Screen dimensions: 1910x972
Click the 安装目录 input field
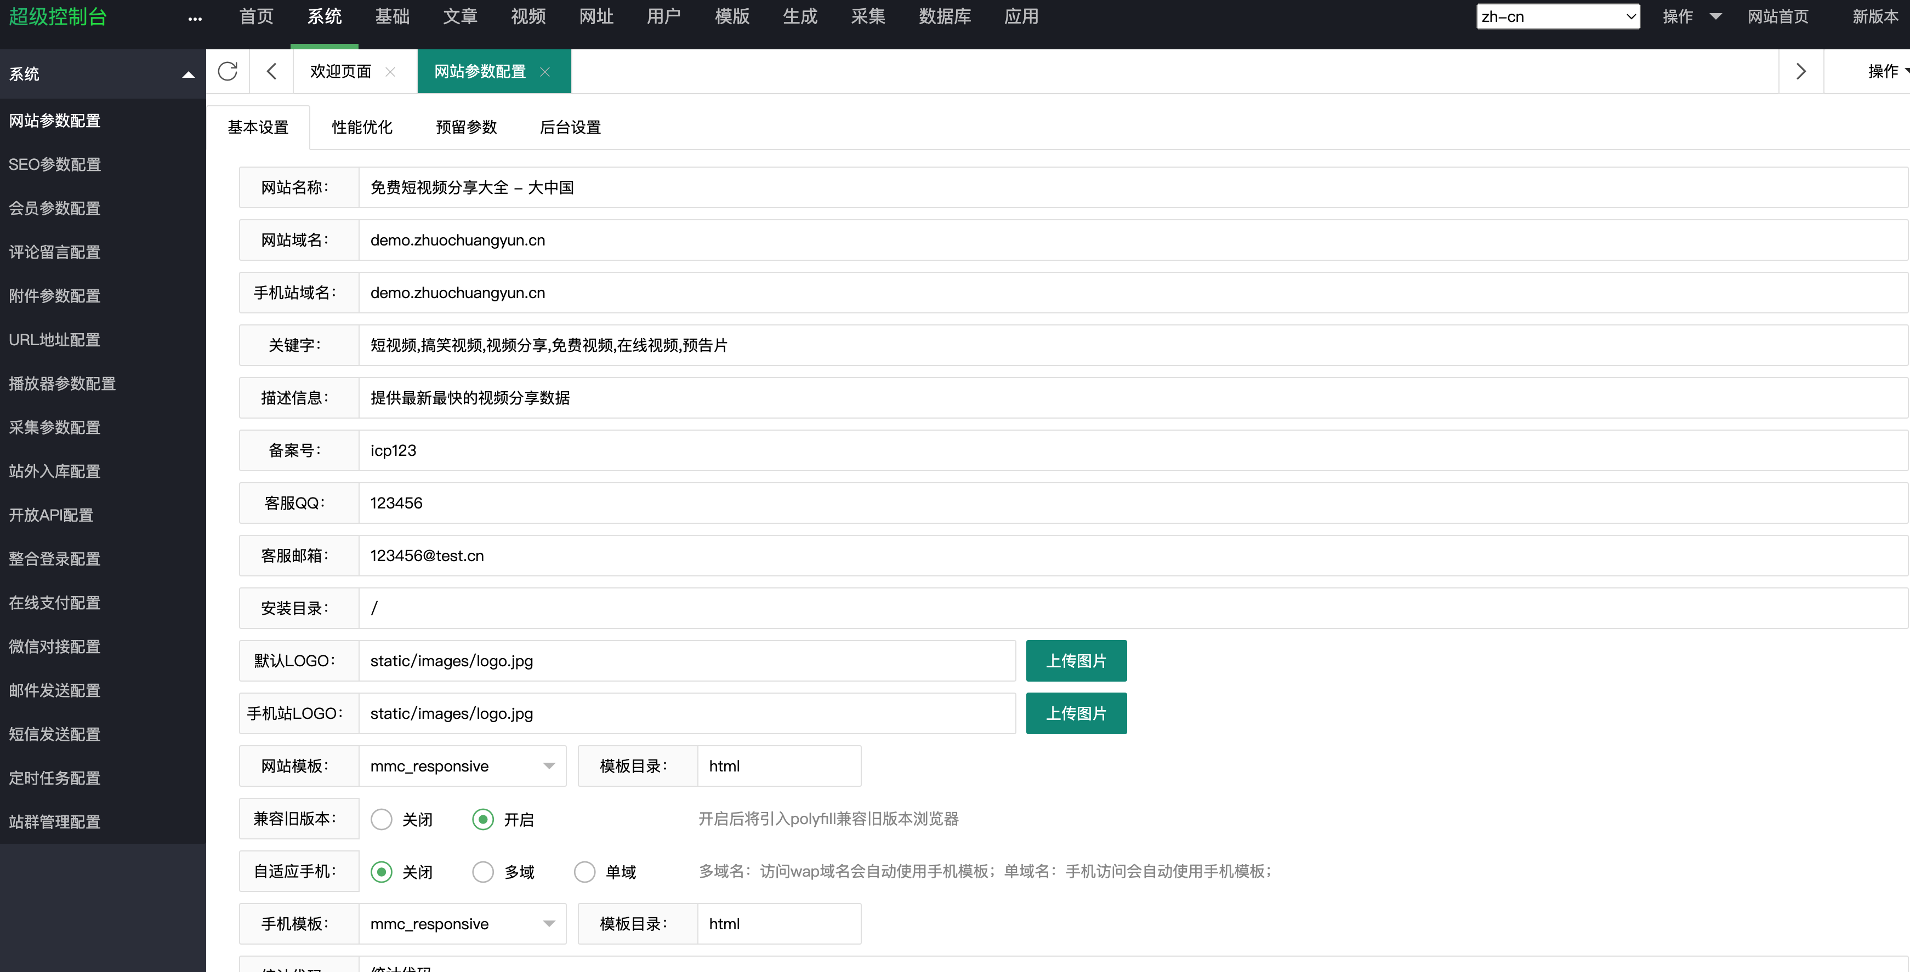1133,608
